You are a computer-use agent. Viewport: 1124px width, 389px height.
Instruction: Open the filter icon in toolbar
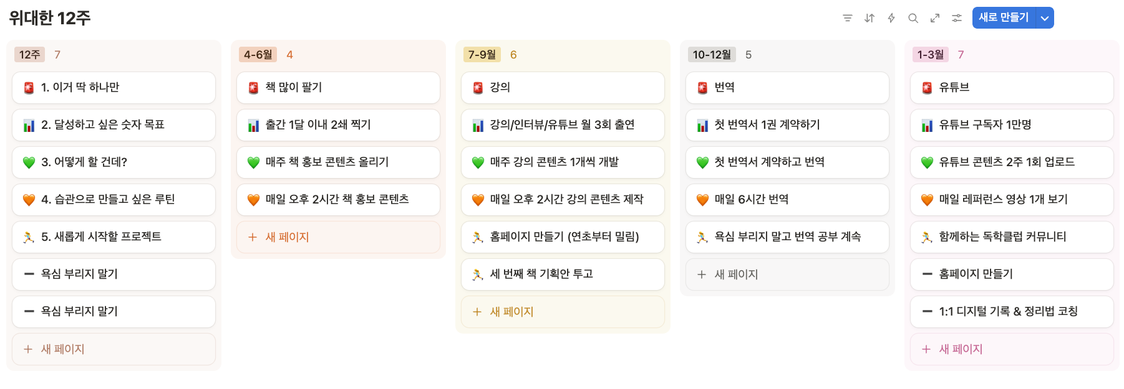point(847,18)
